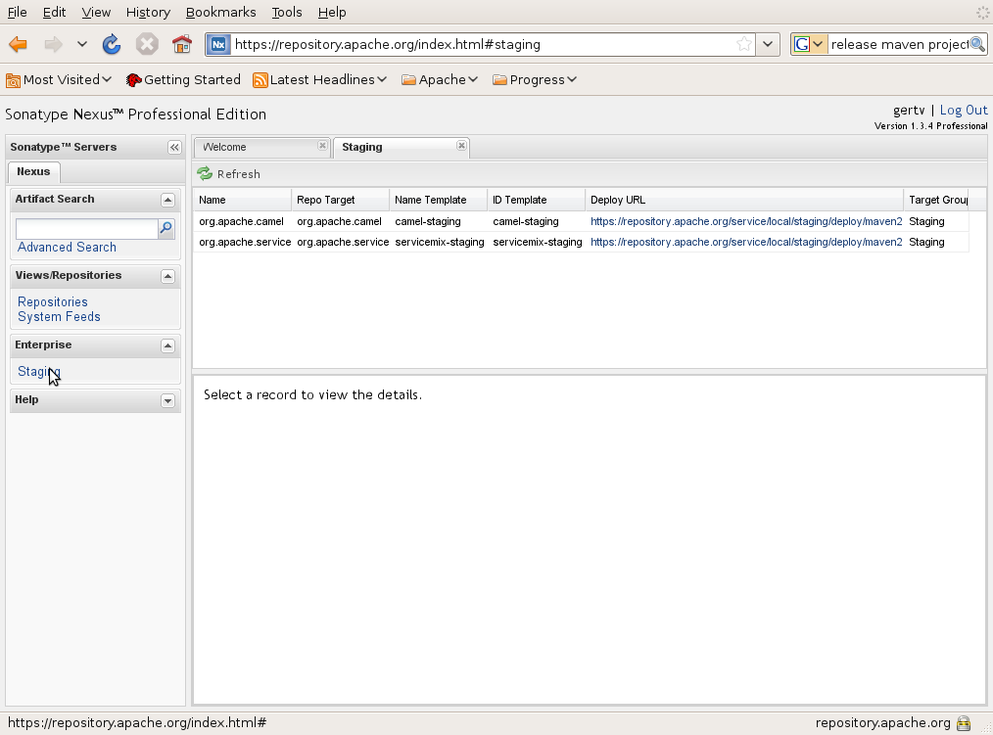
Task: Click the servicemix-staging ID Template cell
Action: point(538,242)
